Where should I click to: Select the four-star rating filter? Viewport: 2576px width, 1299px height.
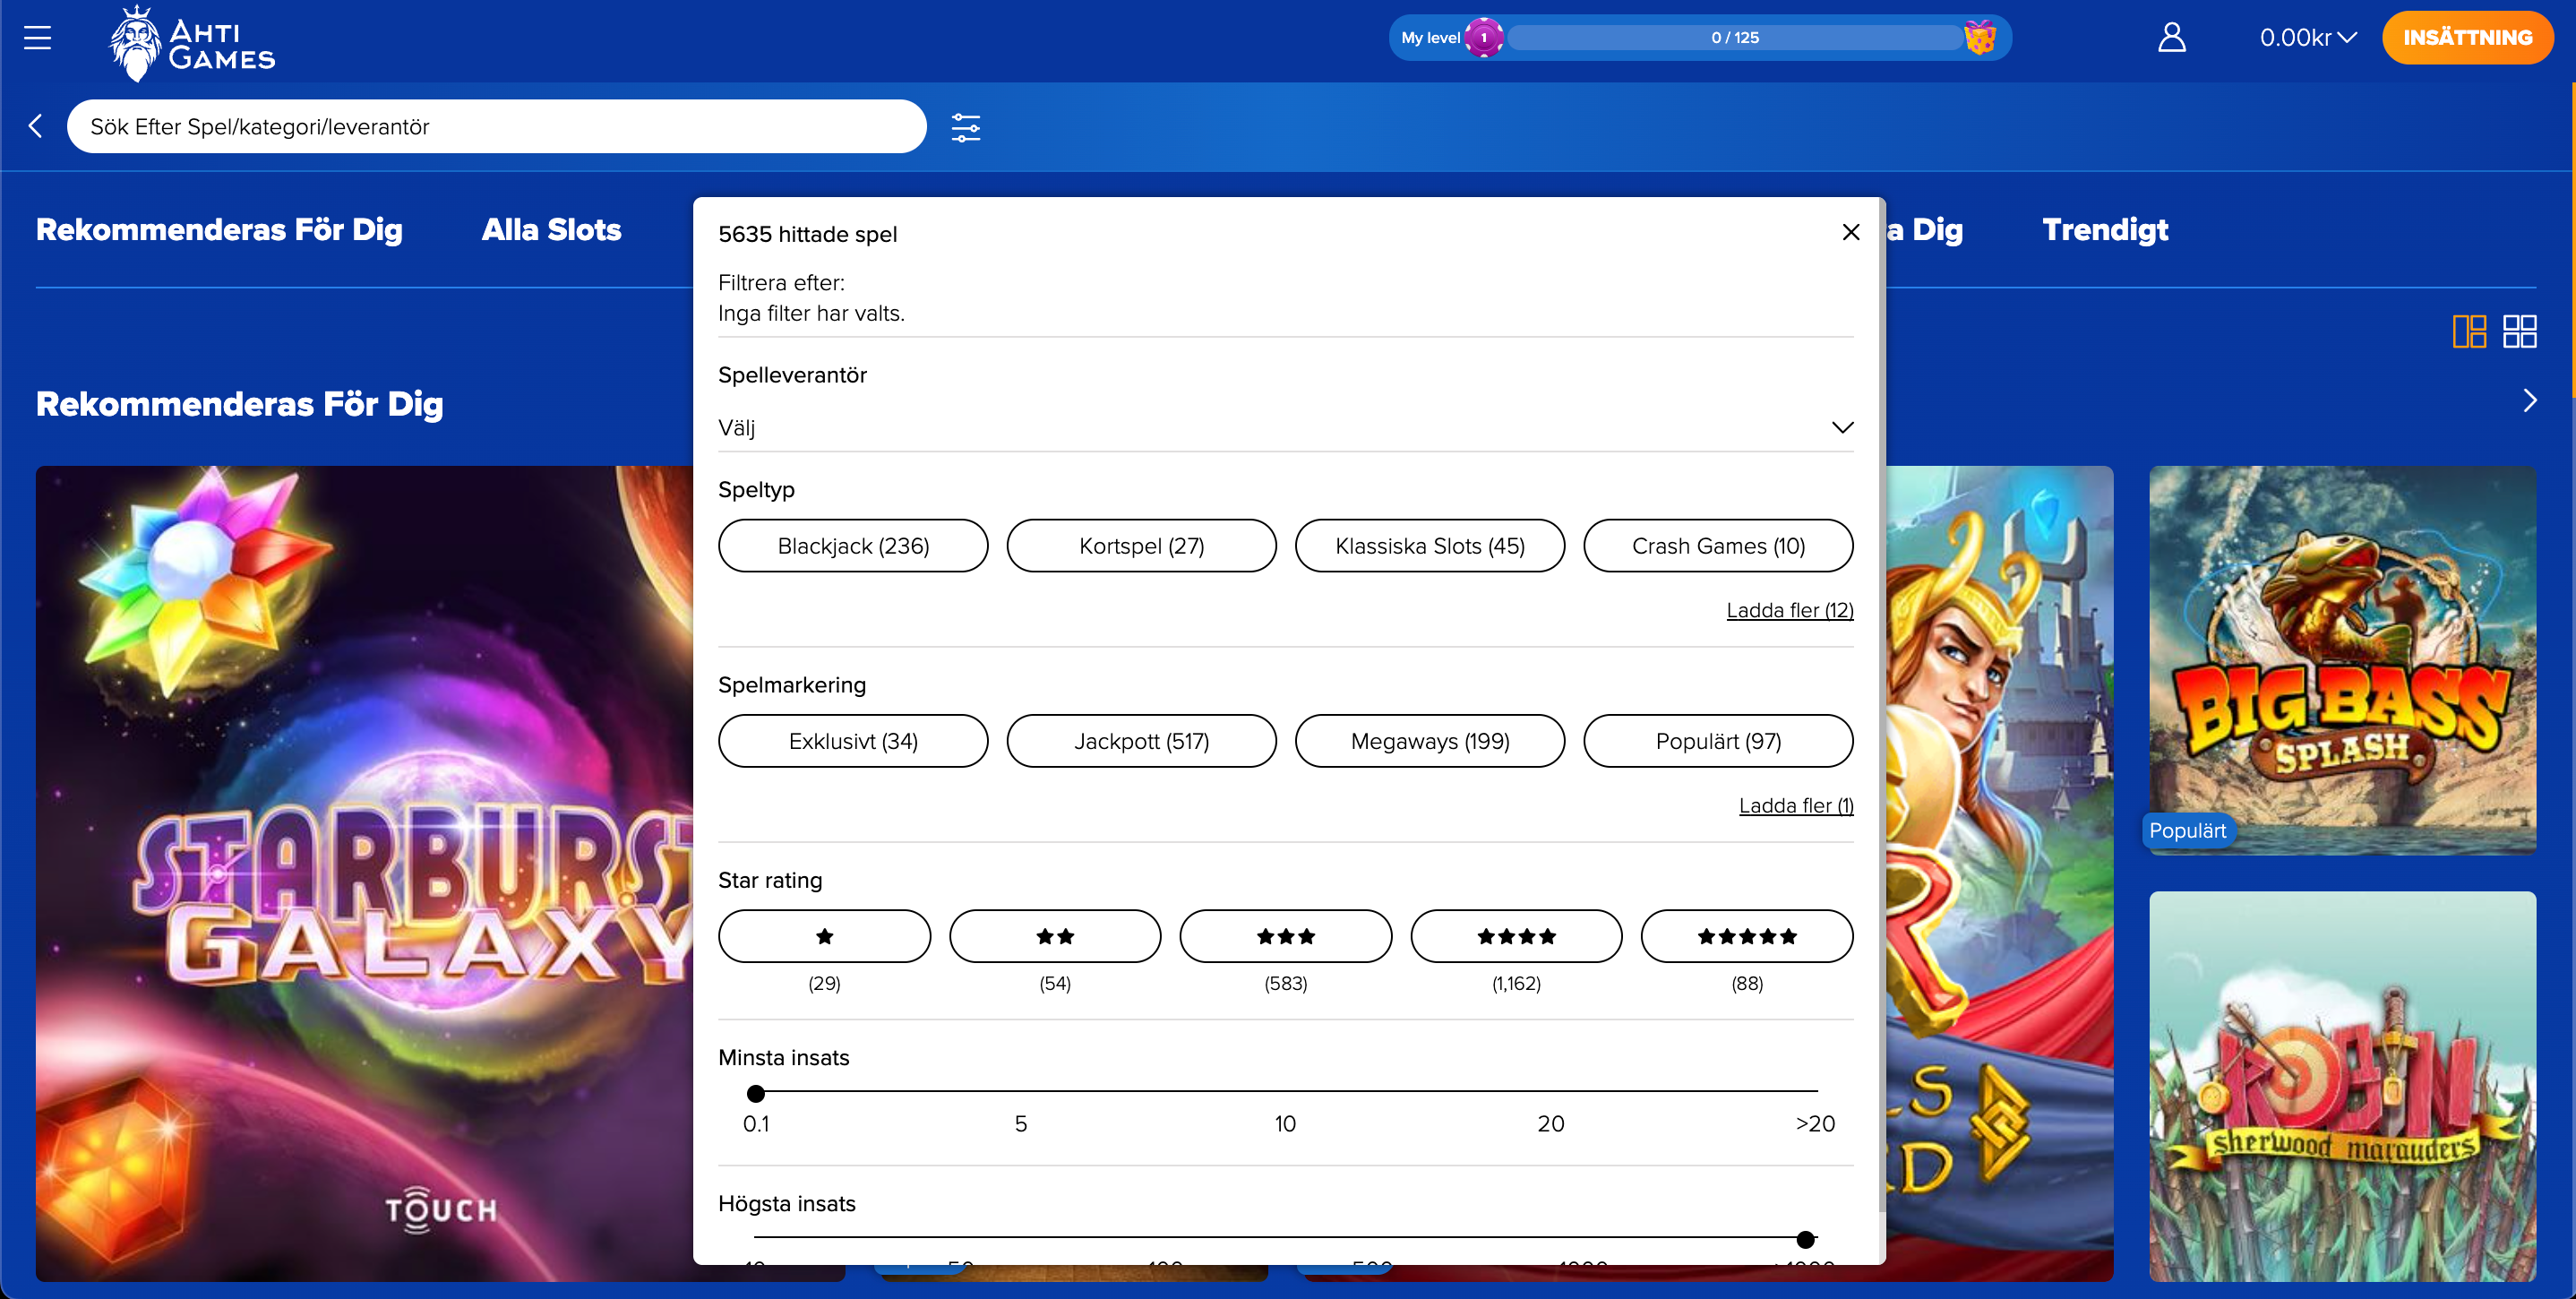click(1516, 936)
